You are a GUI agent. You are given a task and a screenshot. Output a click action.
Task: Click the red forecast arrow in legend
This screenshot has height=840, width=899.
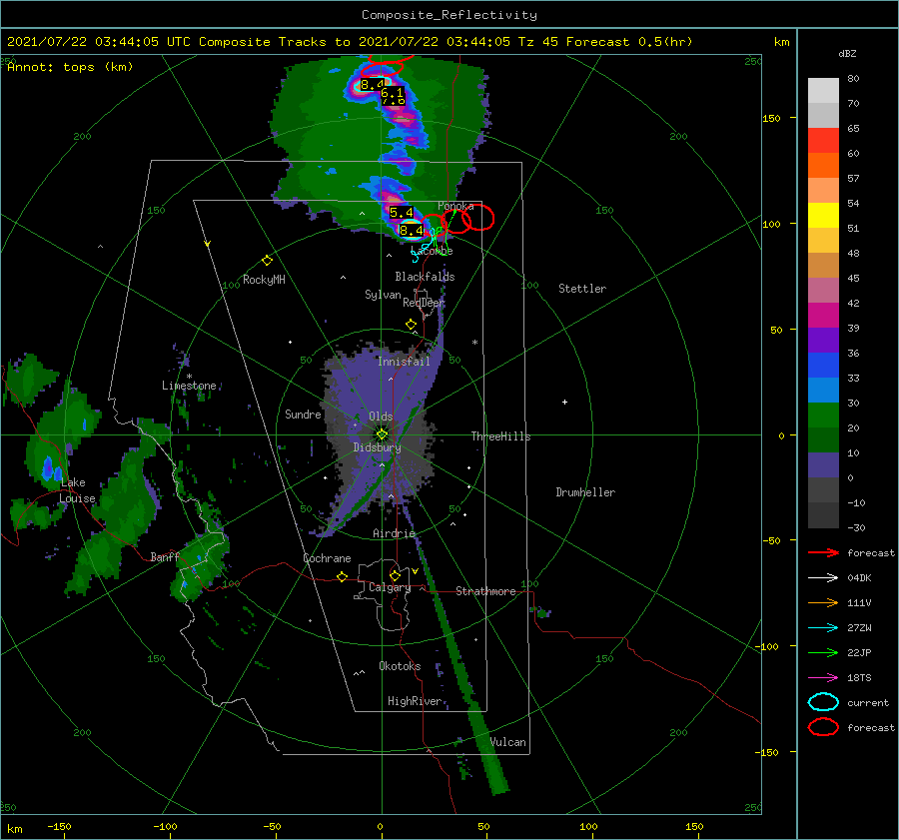pos(823,552)
